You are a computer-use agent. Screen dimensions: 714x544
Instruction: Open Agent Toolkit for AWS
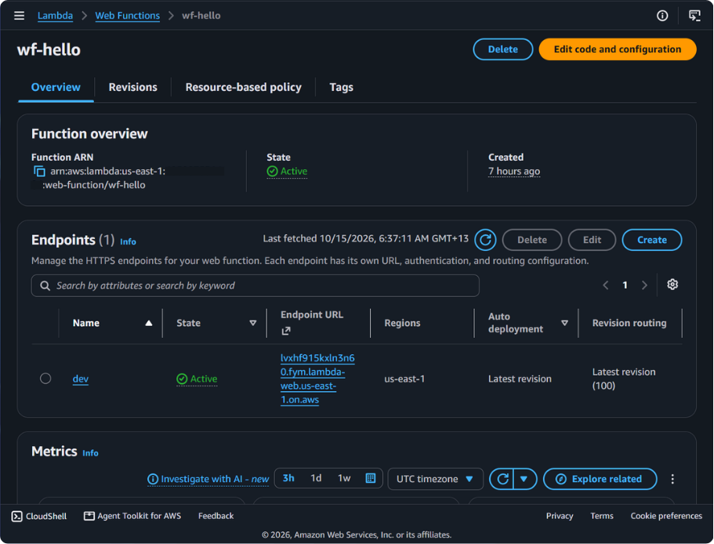132,516
